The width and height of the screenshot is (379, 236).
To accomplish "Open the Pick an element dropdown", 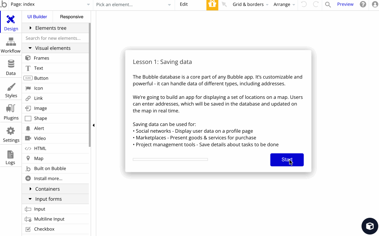I will pyautogui.click(x=133, y=4).
